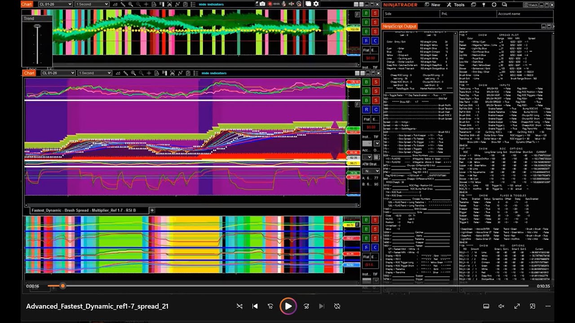
Task: Enter full screen in media player
Action: 517,306
